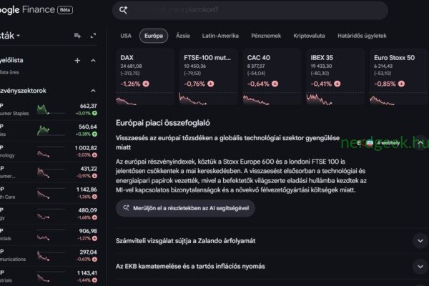The width and height of the screenshot is (429, 286).
Task: Click the red down arrow beside -0,63%
Action: pyautogui.click(x=94, y=259)
